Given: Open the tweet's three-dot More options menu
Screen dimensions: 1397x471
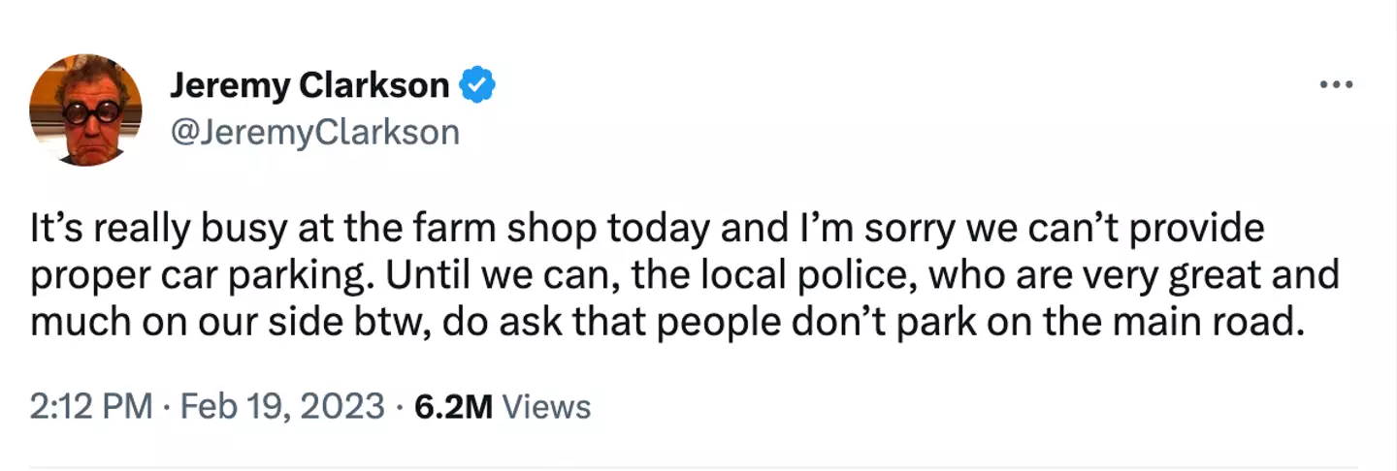Looking at the screenshot, I should click(1335, 84).
